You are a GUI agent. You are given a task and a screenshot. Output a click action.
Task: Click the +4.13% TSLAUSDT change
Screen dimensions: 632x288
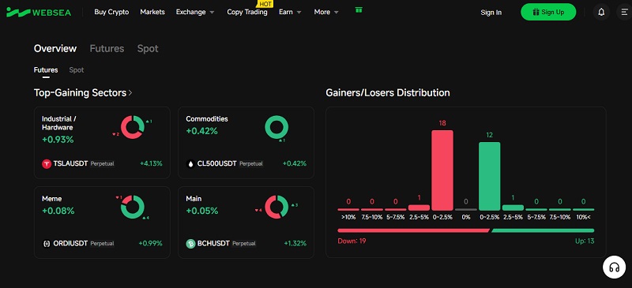pos(151,164)
